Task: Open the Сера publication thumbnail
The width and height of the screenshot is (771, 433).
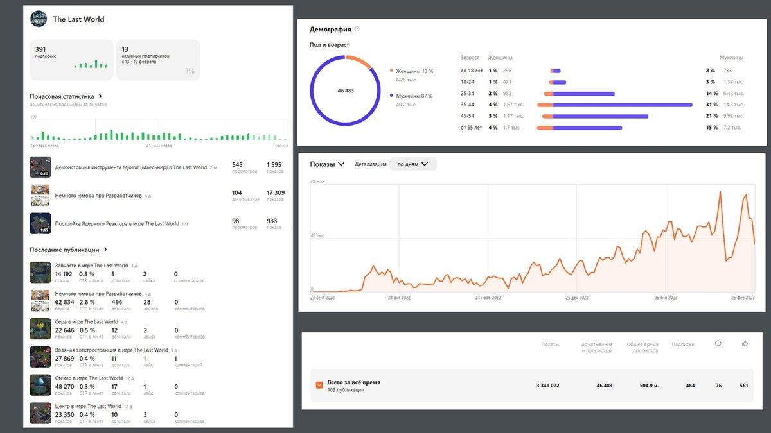Action: pos(40,328)
